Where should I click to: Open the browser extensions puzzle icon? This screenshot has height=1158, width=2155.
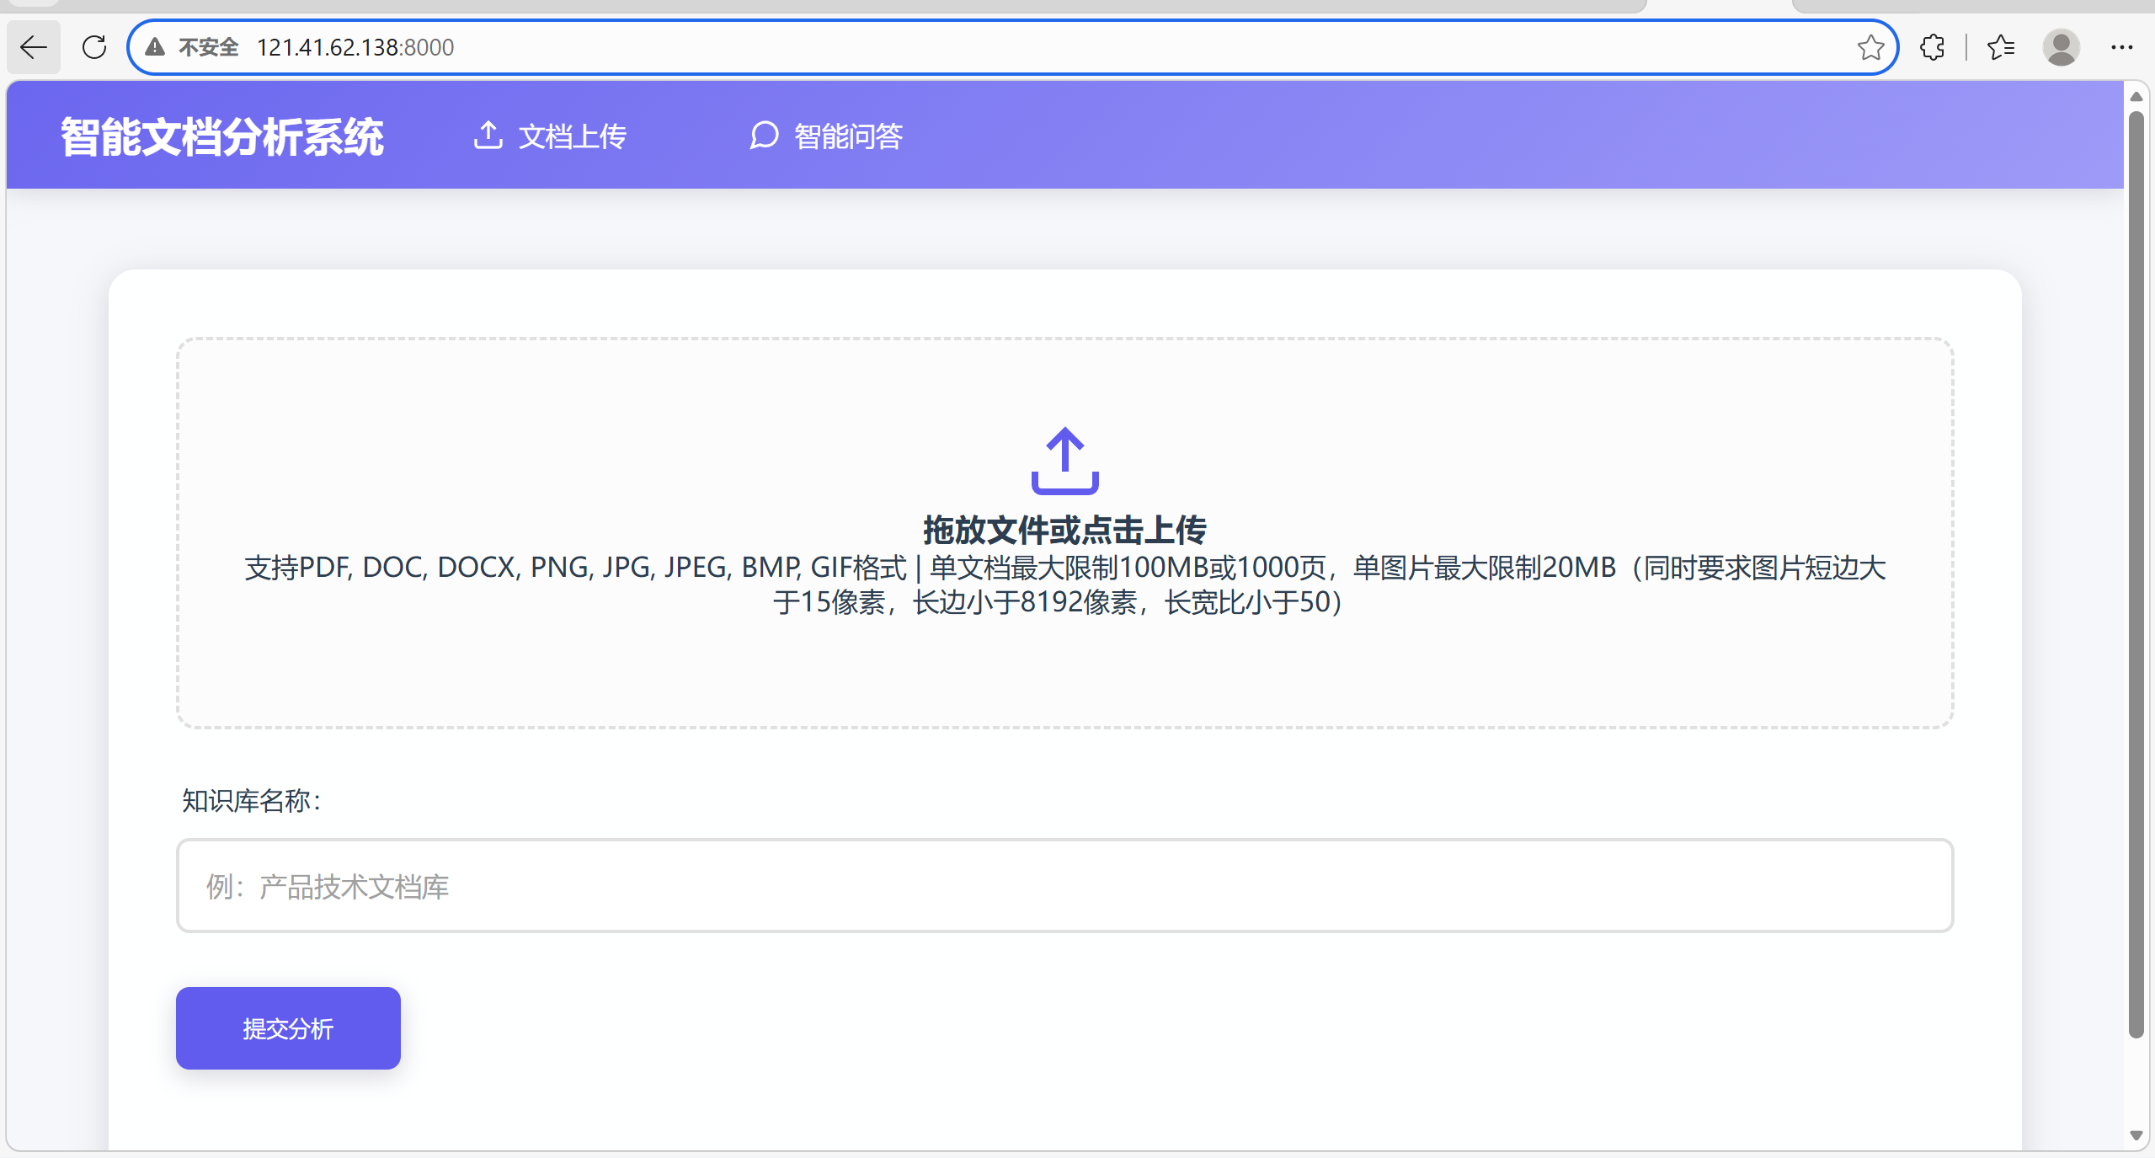point(1933,47)
